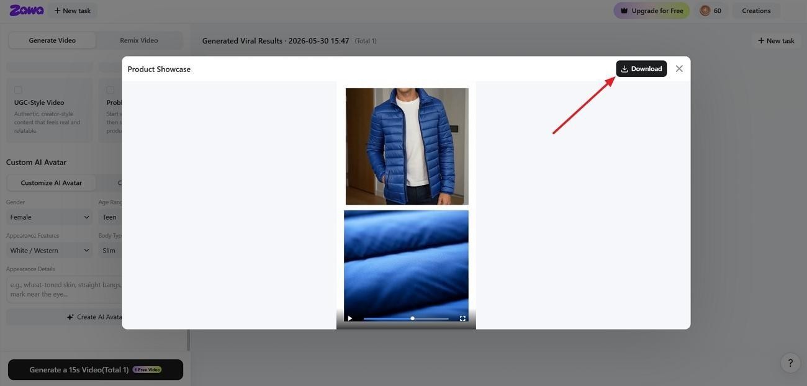Viewport: 807px width, 386px height.
Task: Toggle fullscreen on the video player
Action: 462,318
